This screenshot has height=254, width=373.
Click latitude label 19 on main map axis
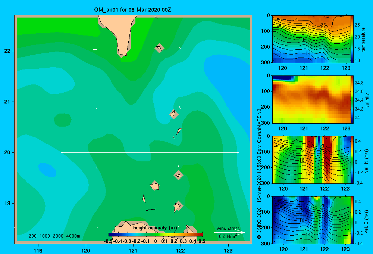point(7,203)
